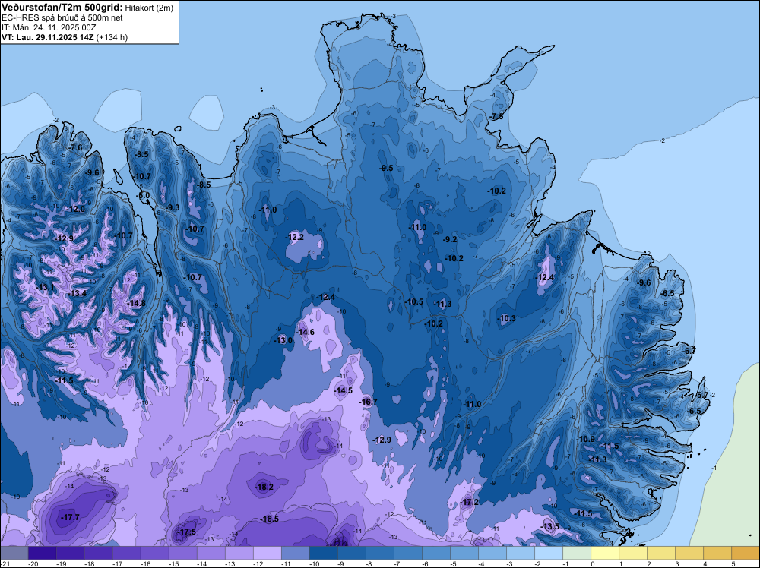Click the -12.0 temperature value

pyautogui.click(x=75, y=209)
